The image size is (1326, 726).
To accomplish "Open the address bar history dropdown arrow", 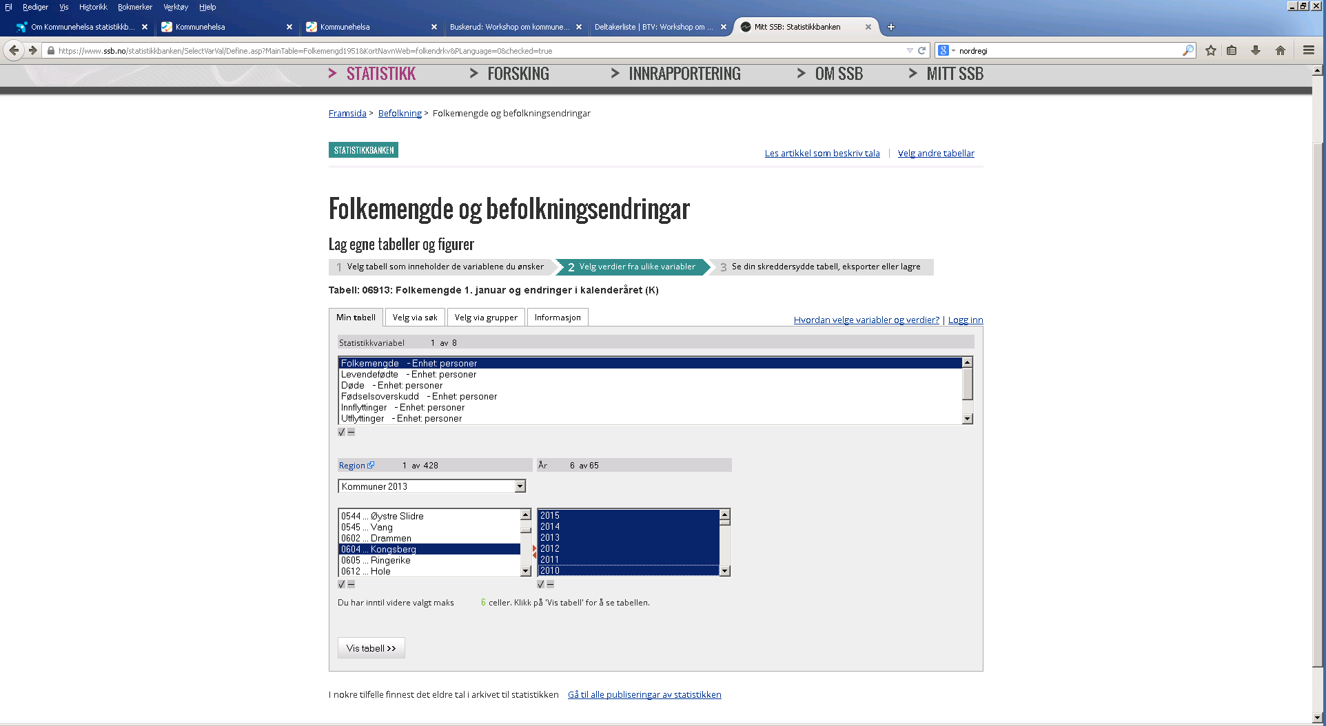I will [910, 50].
